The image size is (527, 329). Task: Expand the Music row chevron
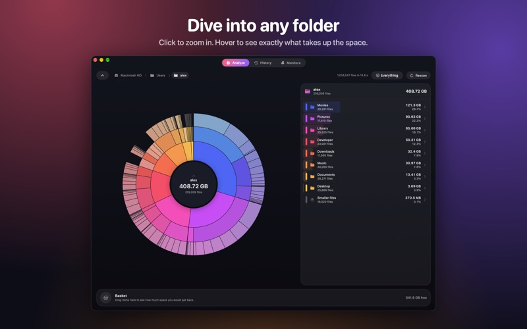tap(425, 165)
